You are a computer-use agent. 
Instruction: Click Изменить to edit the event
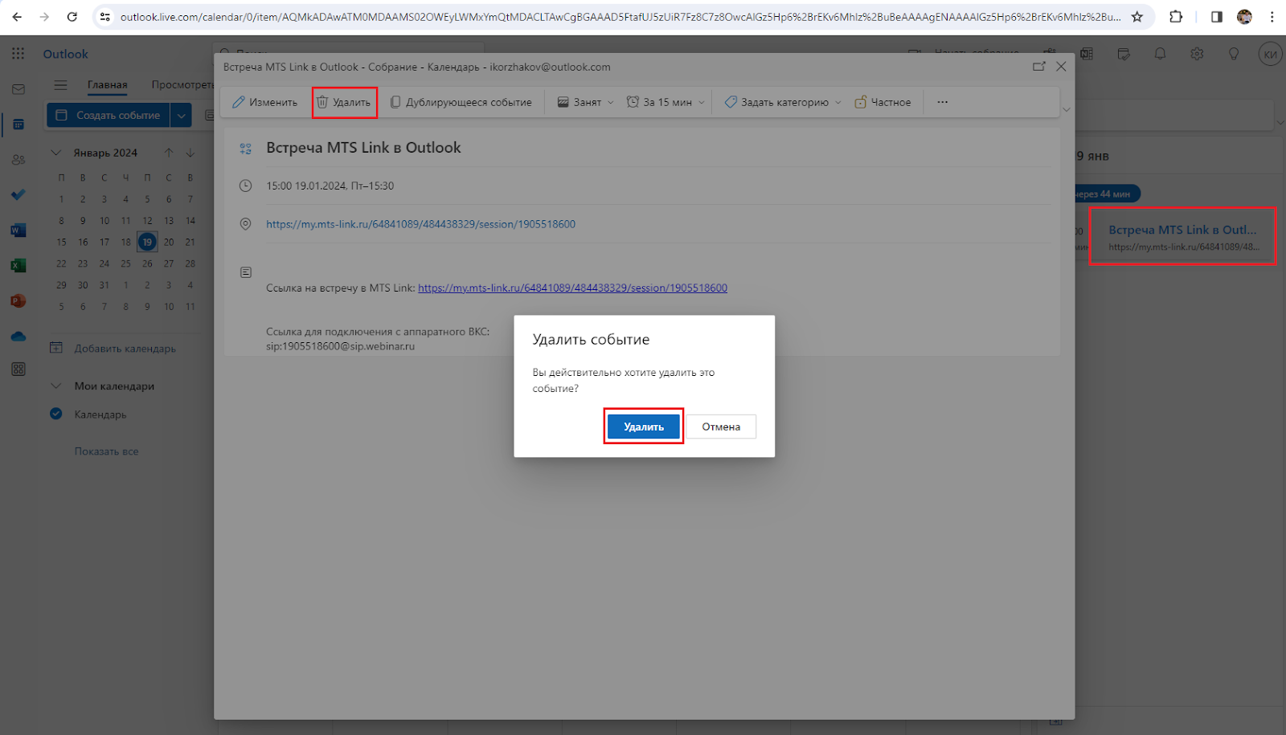click(x=265, y=102)
